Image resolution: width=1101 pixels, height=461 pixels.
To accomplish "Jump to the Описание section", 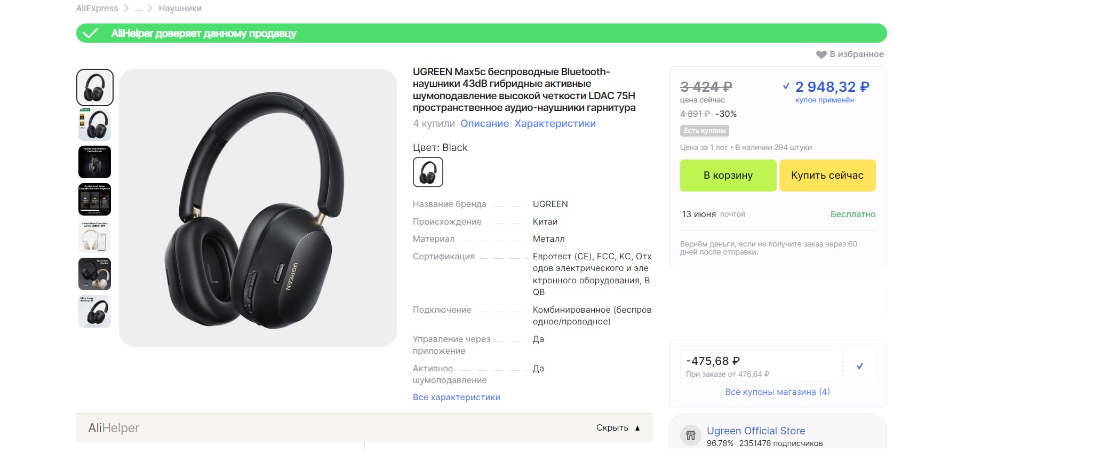I will 484,124.
